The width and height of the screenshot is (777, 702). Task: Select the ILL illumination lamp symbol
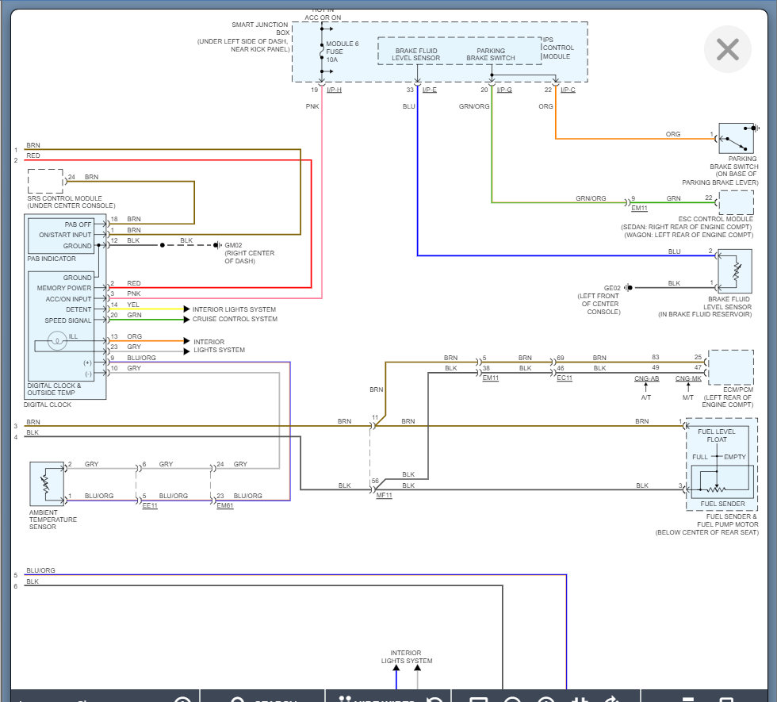(56, 342)
